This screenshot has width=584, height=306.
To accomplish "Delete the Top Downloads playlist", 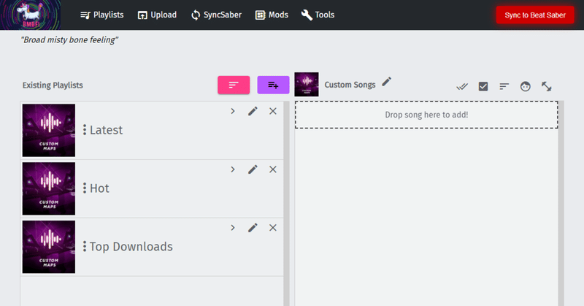I will tap(273, 228).
